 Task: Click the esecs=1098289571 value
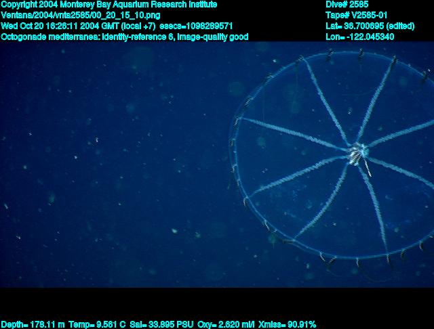coord(196,26)
